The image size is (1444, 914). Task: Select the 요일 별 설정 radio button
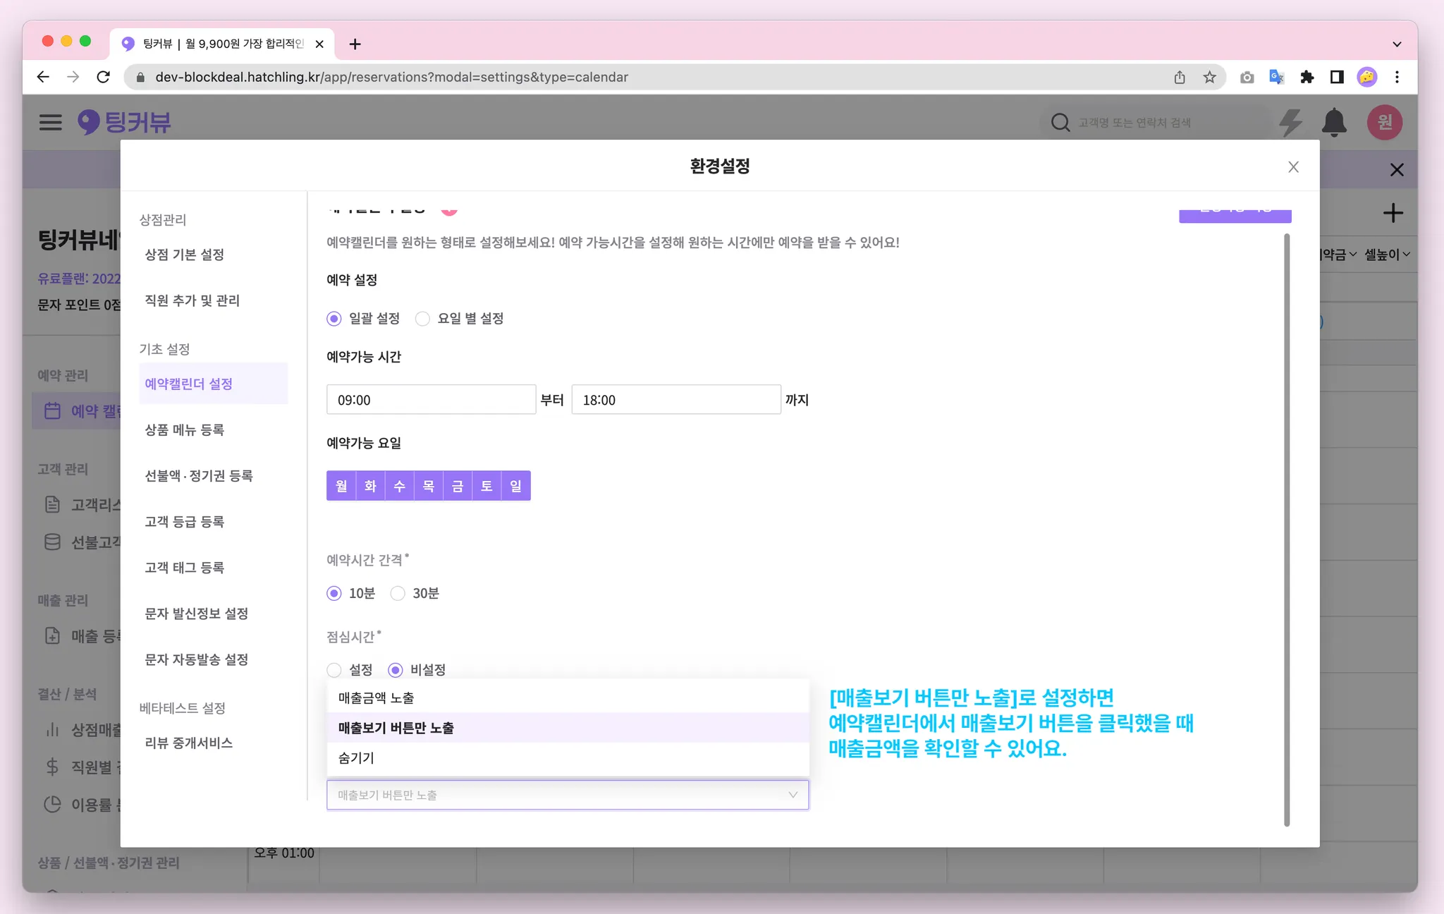422,319
